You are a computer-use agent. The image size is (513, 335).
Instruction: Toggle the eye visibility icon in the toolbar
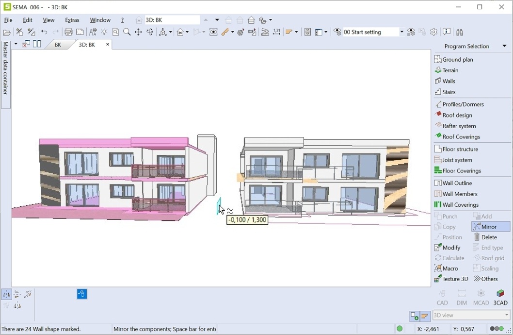[213, 32]
